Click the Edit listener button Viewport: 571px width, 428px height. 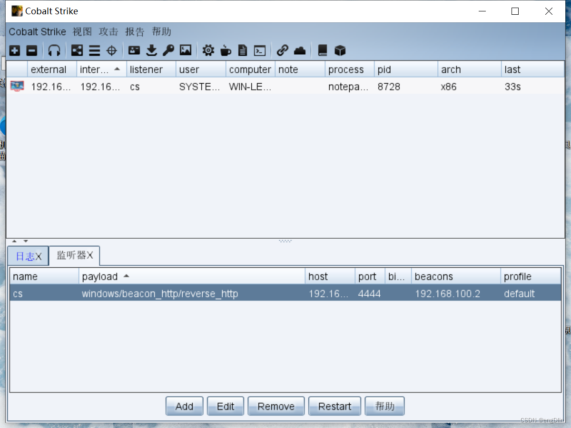(226, 406)
